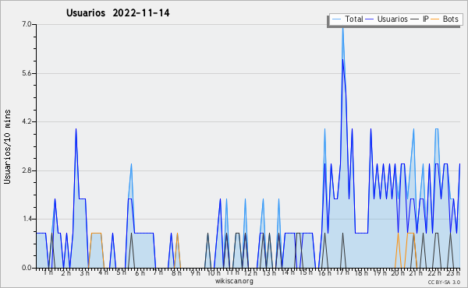Click the x-axis label '10 h'
Screen dimensions: 468x288
[x=214, y=272]
